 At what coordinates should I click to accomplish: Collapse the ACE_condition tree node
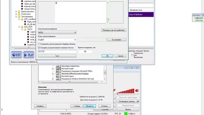19,19
